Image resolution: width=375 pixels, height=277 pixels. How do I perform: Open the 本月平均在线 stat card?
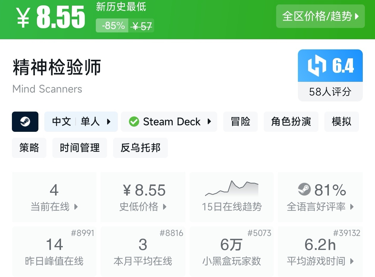pyautogui.click(x=143, y=251)
